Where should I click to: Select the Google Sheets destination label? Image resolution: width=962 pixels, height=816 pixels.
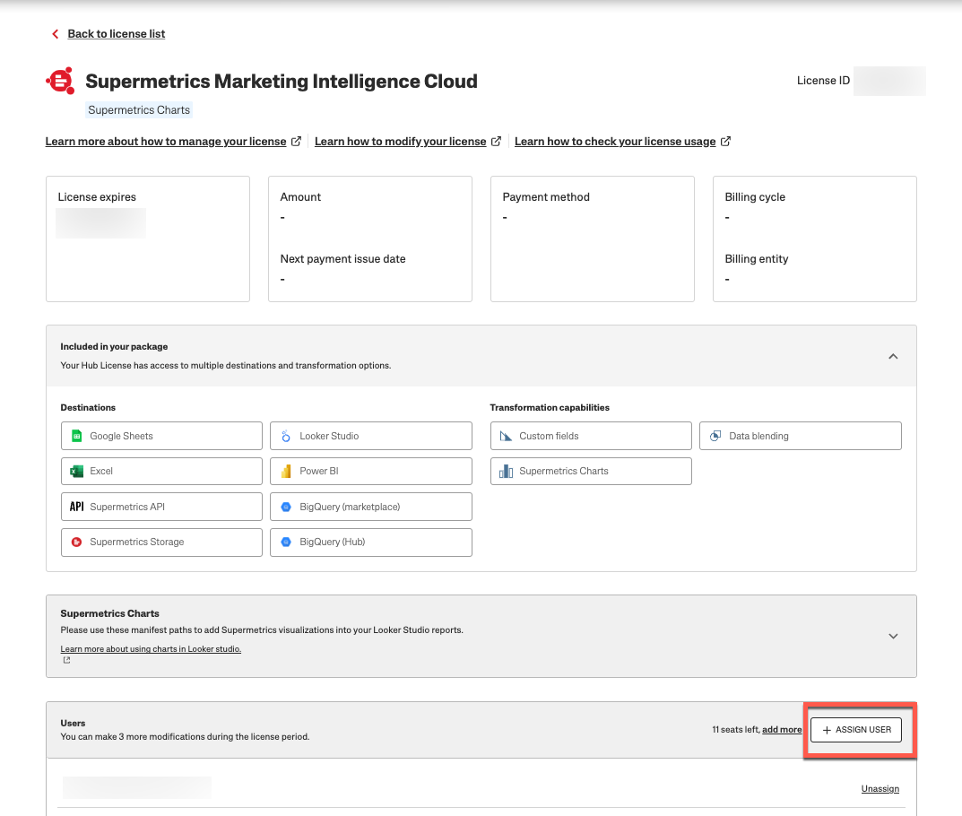click(121, 436)
